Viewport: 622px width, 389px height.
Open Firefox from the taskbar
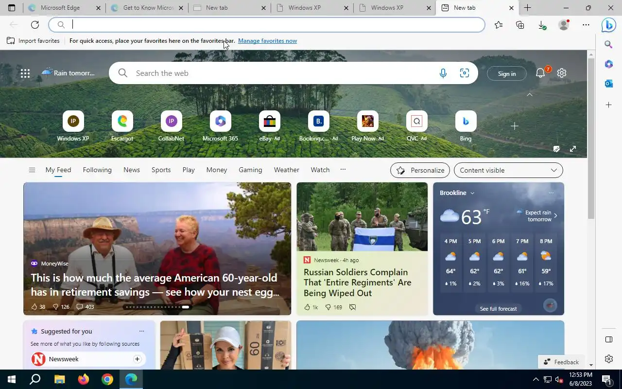(x=83, y=379)
